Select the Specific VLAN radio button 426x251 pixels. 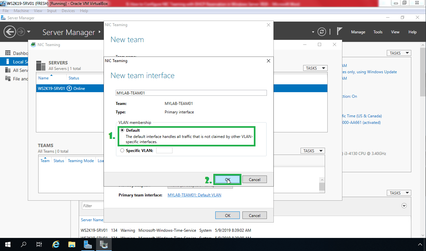coord(123,151)
